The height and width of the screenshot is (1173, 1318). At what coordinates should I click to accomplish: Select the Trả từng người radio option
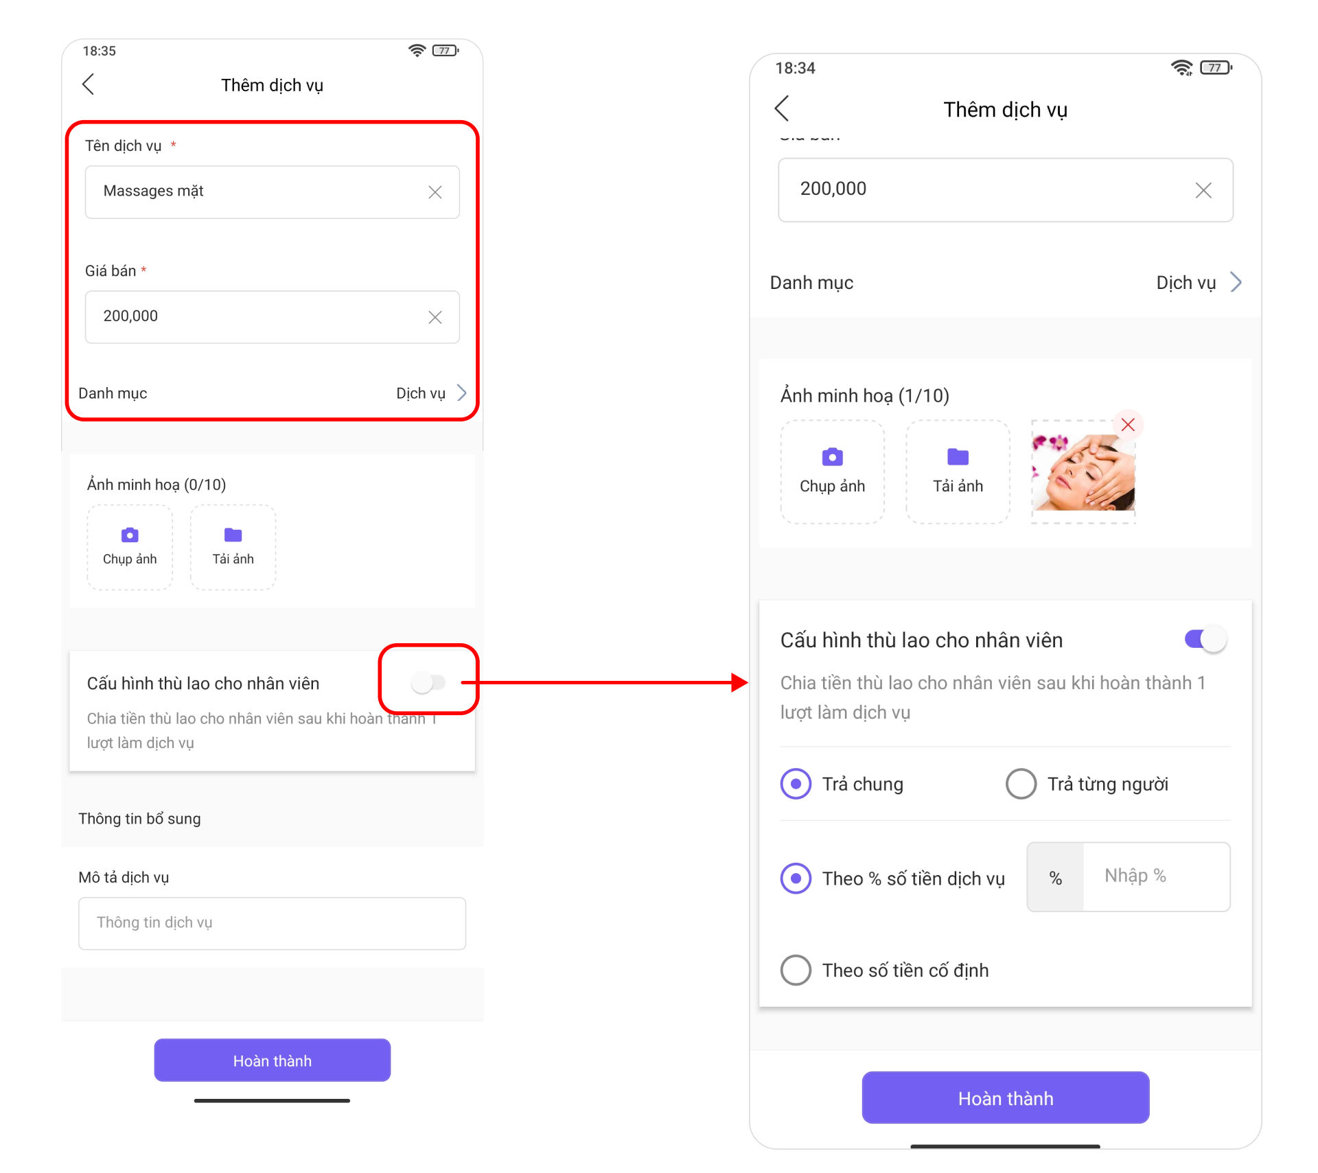1021,784
